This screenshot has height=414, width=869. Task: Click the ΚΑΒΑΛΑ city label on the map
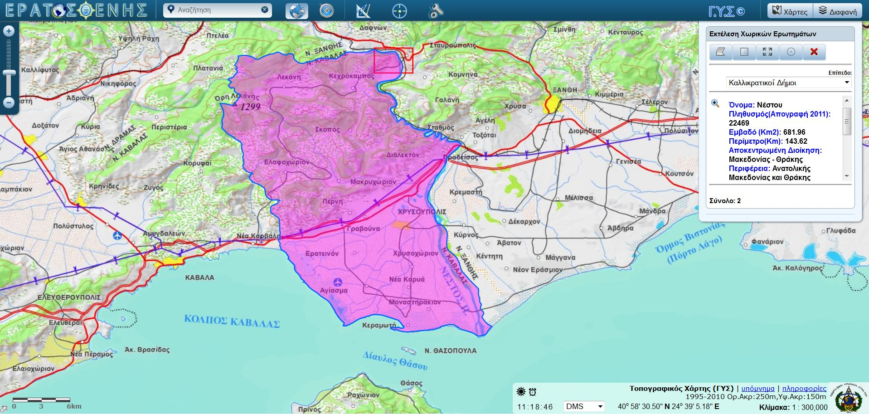(199, 278)
